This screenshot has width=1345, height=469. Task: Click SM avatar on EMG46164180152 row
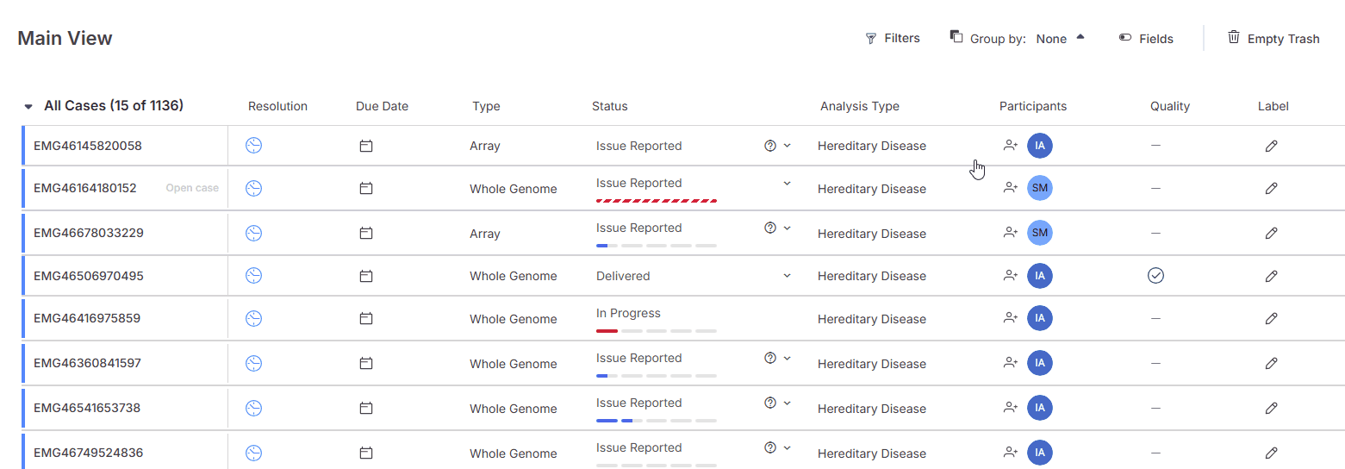point(1040,188)
